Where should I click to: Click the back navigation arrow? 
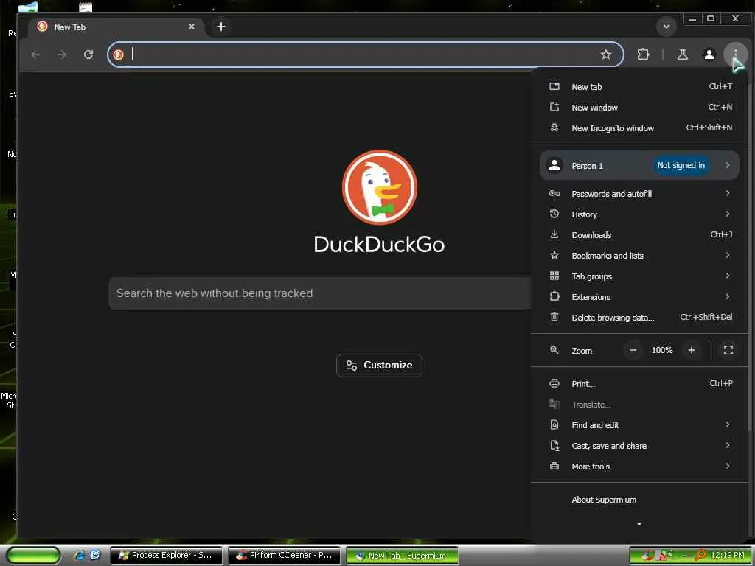[x=35, y=55]
